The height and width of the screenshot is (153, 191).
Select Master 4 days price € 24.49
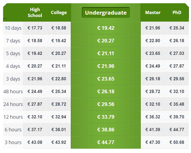[153, 66]
